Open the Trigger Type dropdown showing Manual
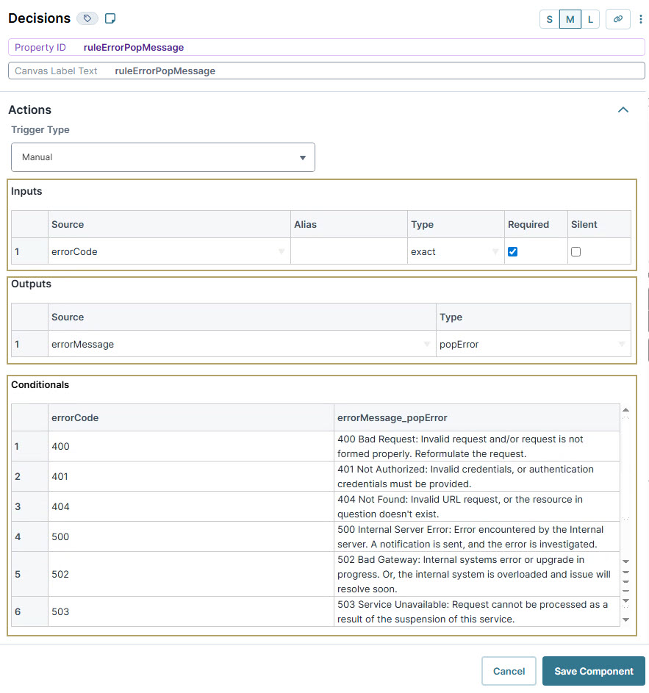 302,157
